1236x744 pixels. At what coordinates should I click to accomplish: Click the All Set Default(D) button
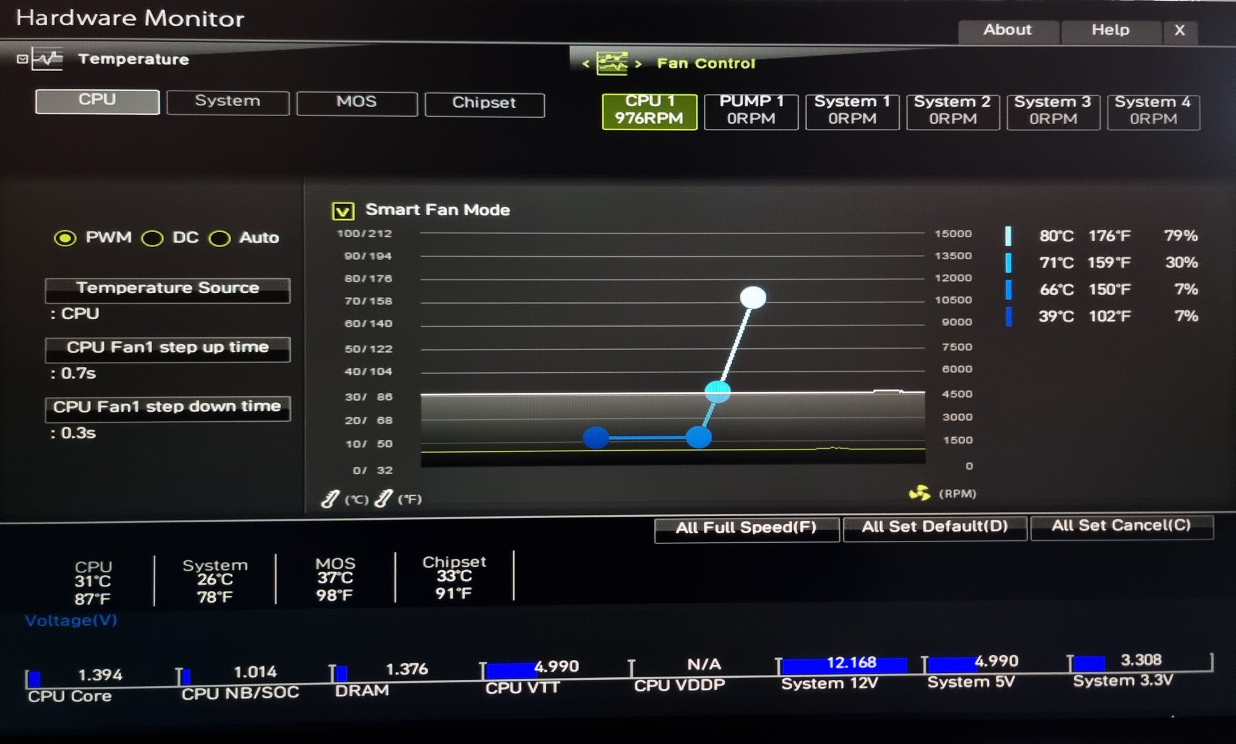pyautogui.click(x=935, y=528)
